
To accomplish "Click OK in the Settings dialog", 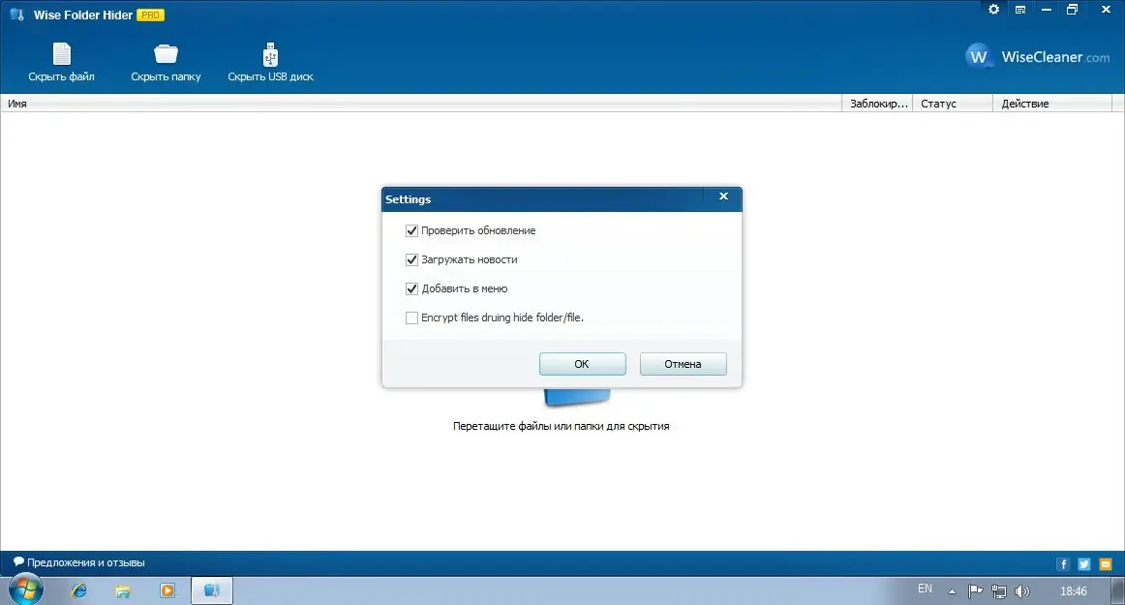I will (x=582, y=364).
